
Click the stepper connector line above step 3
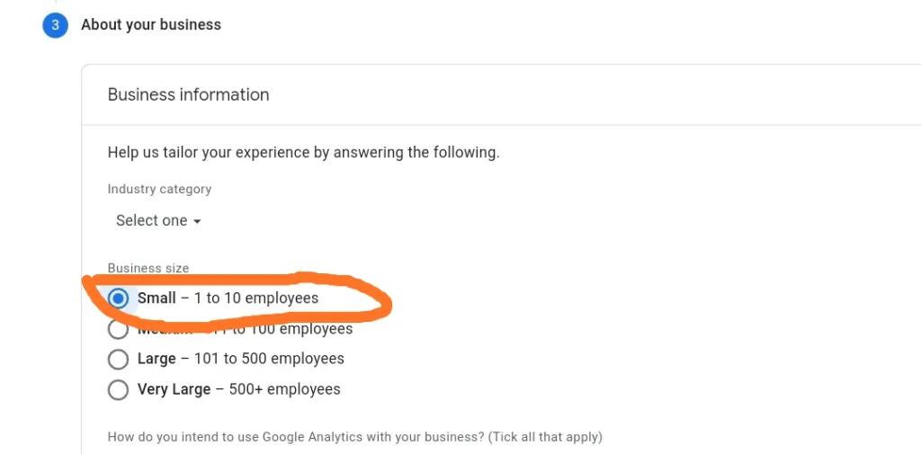[55, 3]
